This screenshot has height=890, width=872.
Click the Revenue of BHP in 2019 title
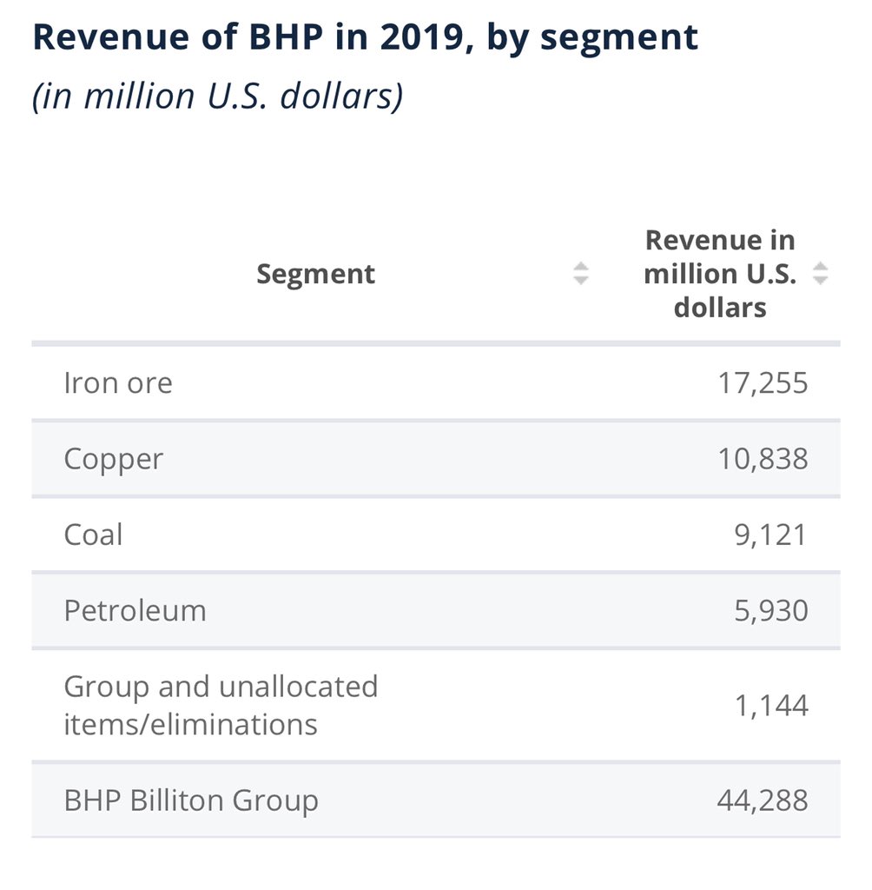pyautogui.click(x=366, y=37)
